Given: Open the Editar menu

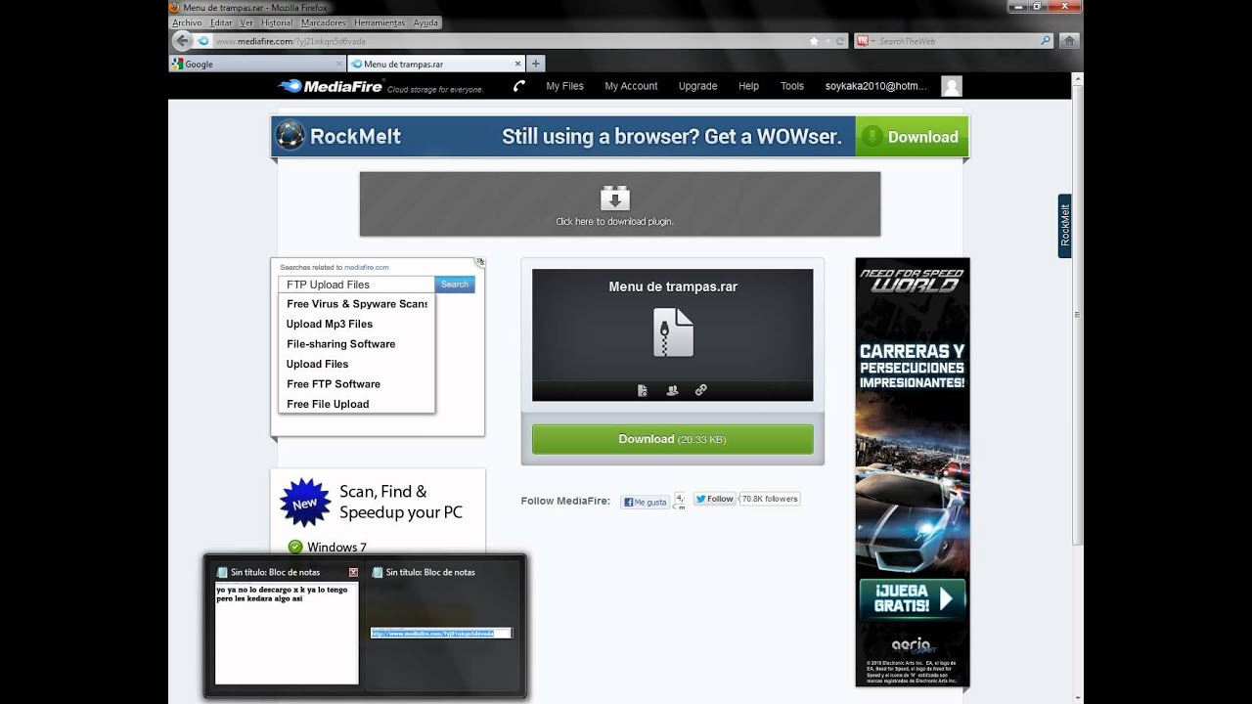Looking at the screenshot, I should click(x=221, y=22).
